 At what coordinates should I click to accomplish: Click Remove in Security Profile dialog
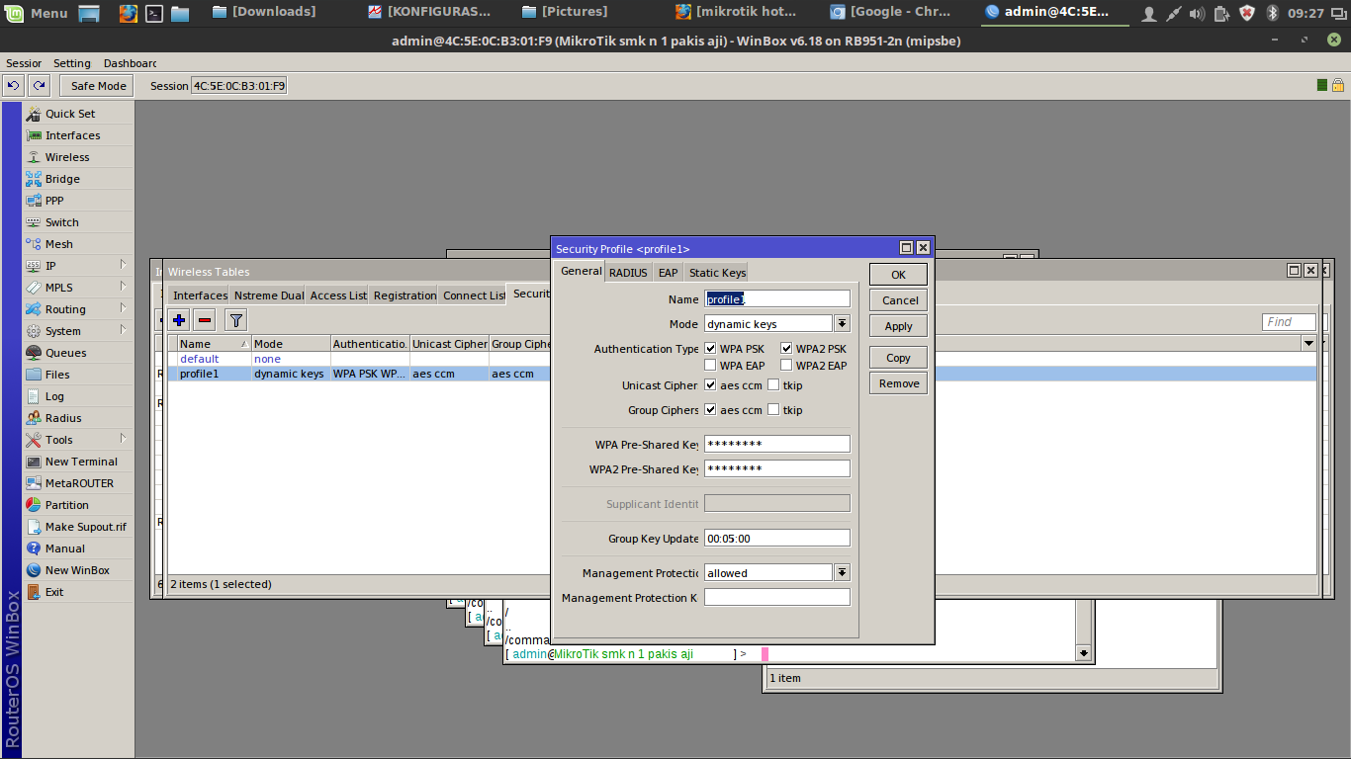pos(898,383)
